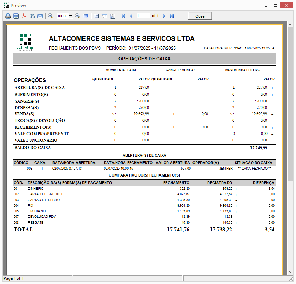Click the ** CAIXA FECHADO ** status text
Screen dimensions: 296x284
254,168
